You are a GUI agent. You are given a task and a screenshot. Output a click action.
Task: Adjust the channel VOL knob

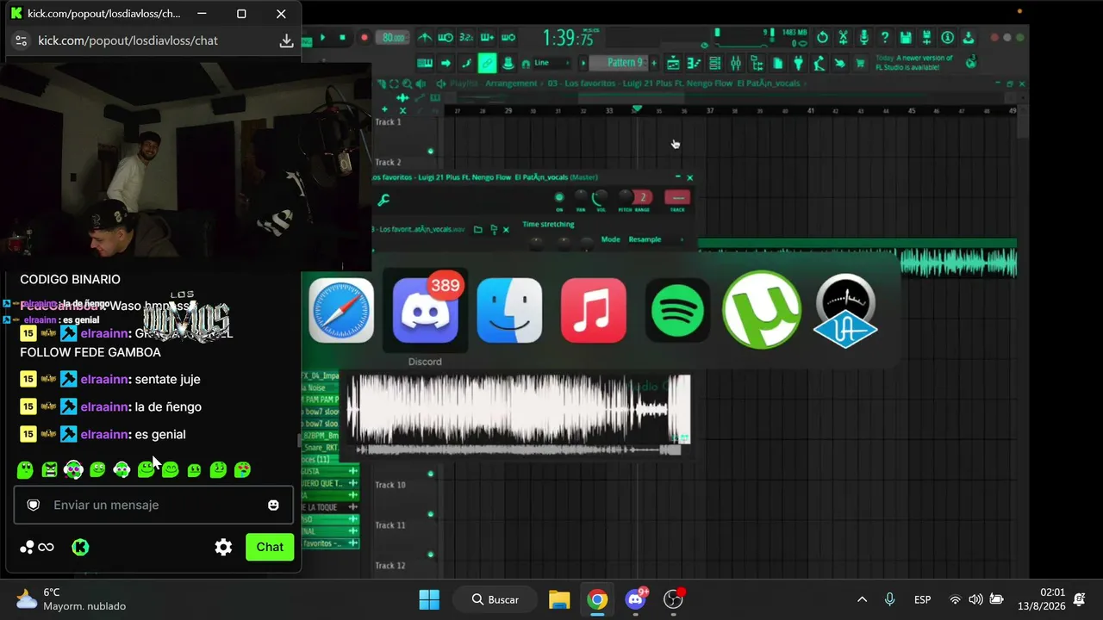tap(601, 197)
